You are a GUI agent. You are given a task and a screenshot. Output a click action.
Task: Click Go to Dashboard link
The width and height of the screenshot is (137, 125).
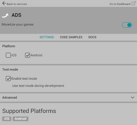120,4
